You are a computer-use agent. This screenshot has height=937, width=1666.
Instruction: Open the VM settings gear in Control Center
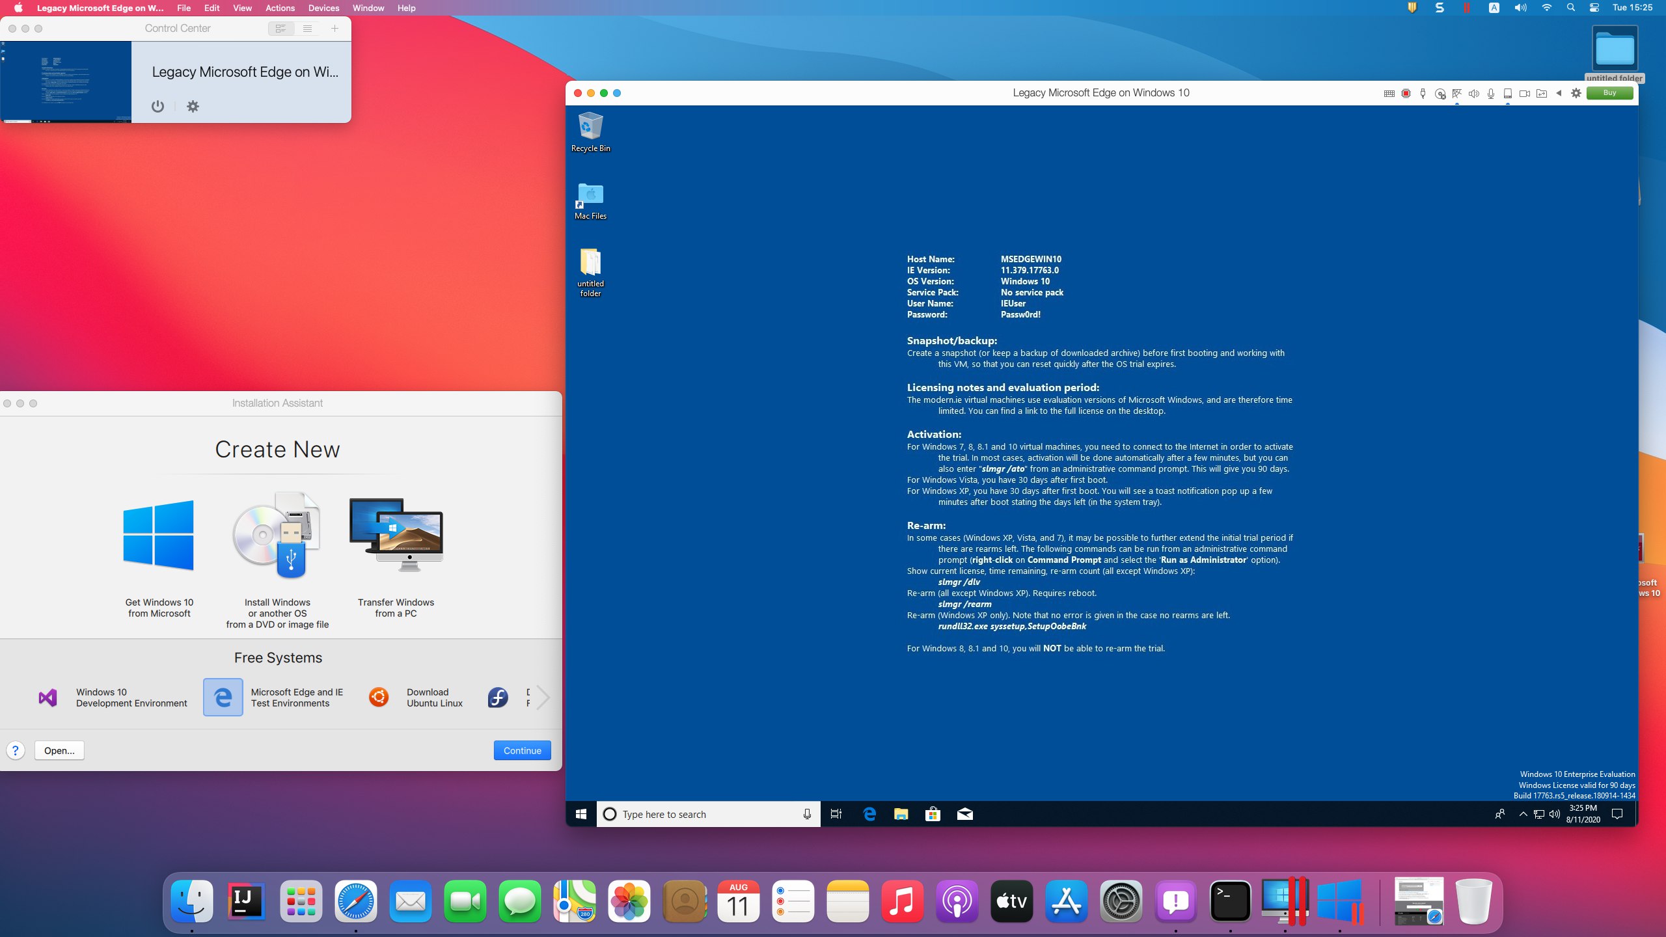coord(193,106)
